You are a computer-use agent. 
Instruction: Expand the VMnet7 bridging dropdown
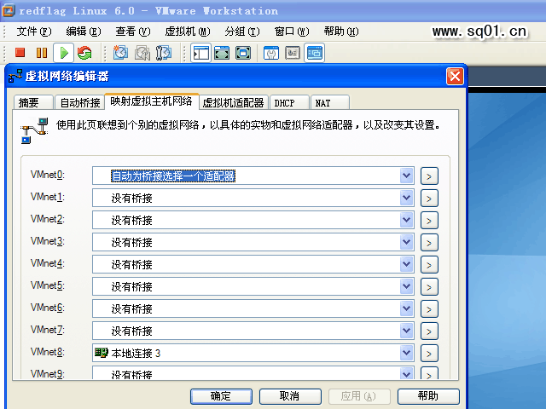pyautogui.click(x=406, y=331)
